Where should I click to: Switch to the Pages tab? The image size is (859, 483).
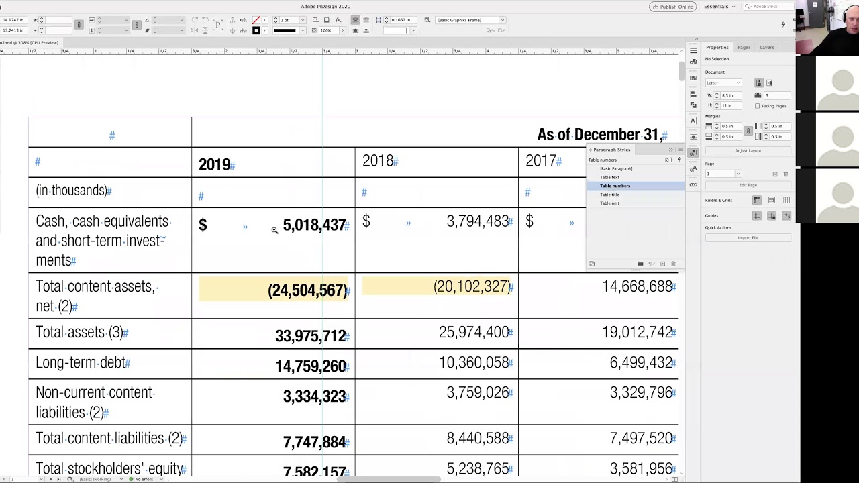[744, 47]
